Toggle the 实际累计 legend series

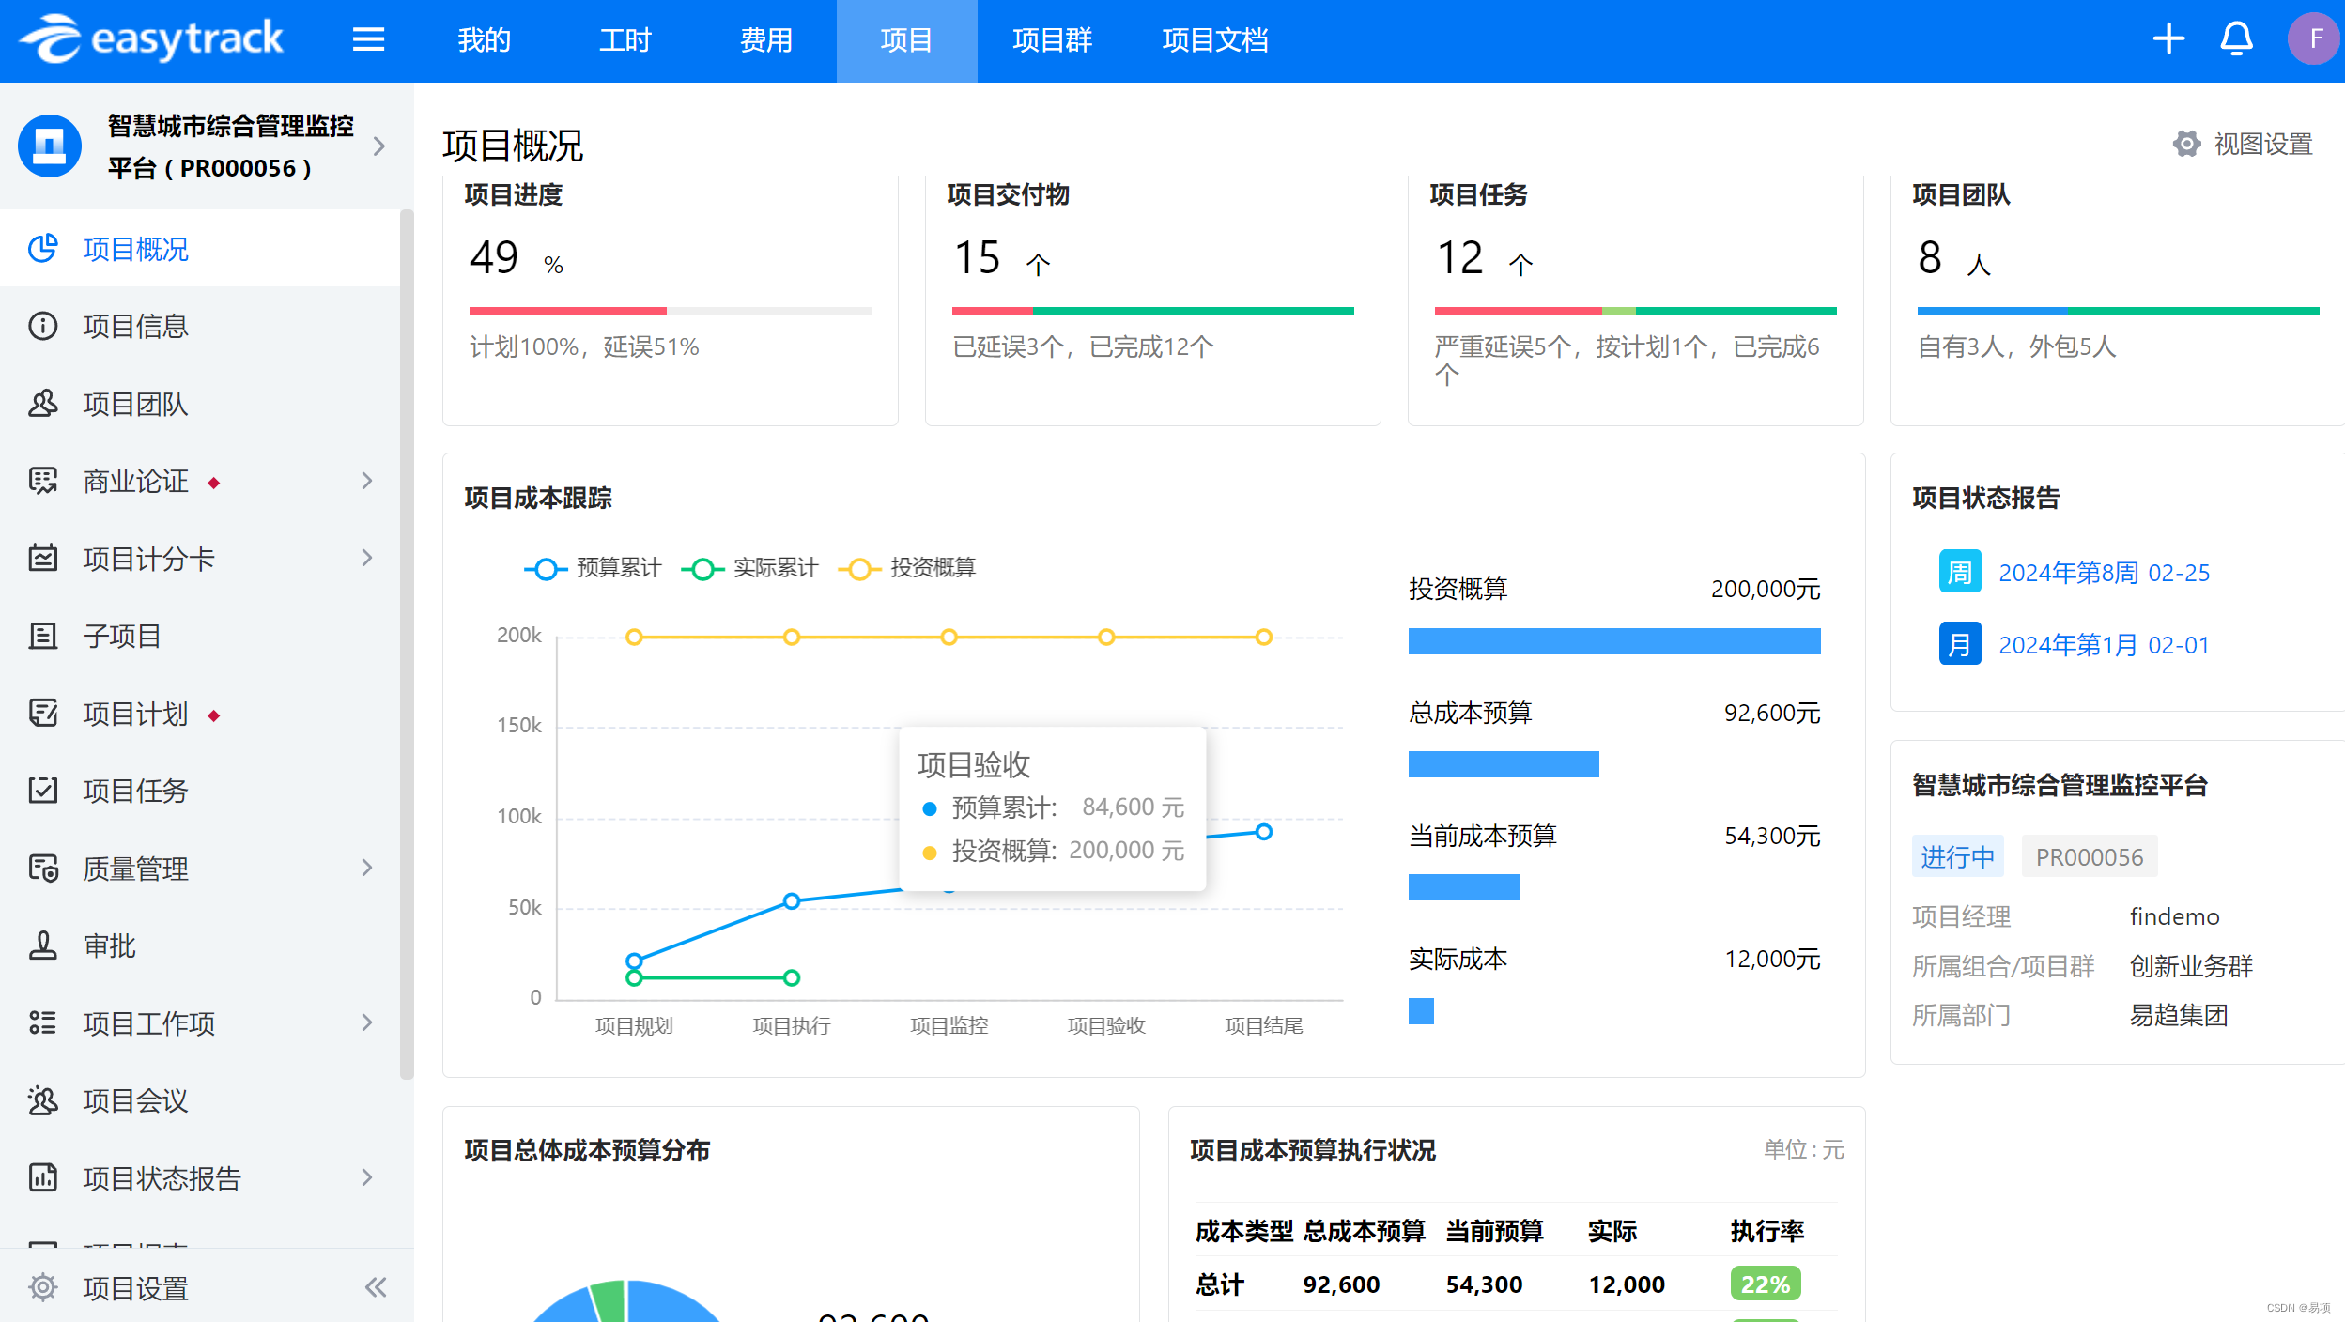(x=749, y=568)
